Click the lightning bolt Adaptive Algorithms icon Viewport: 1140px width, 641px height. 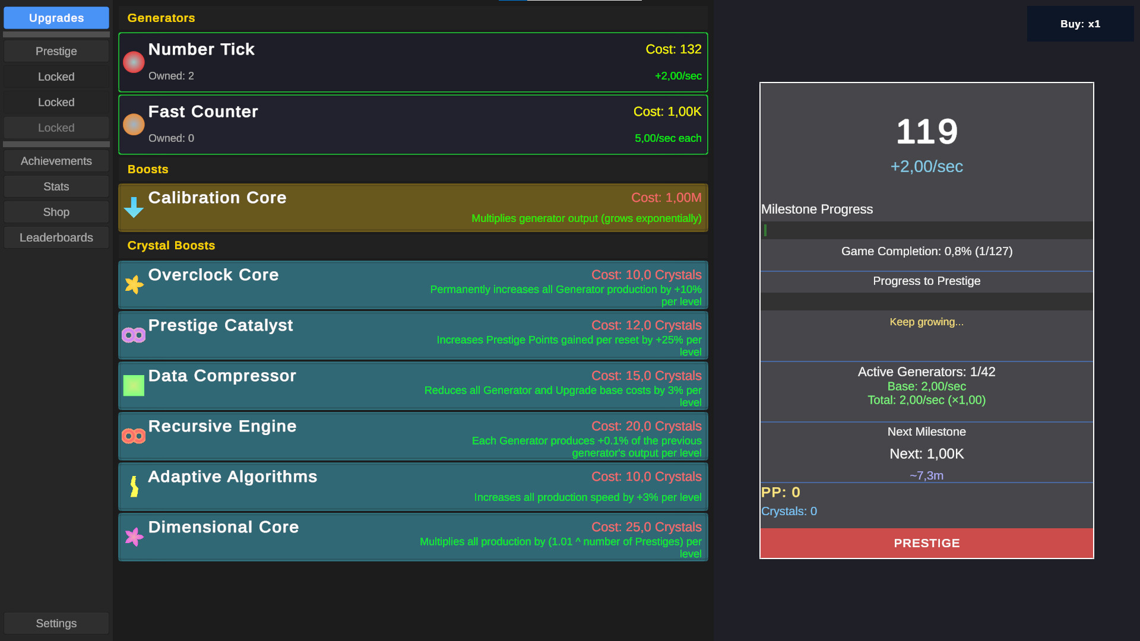(x=134, y=487)
